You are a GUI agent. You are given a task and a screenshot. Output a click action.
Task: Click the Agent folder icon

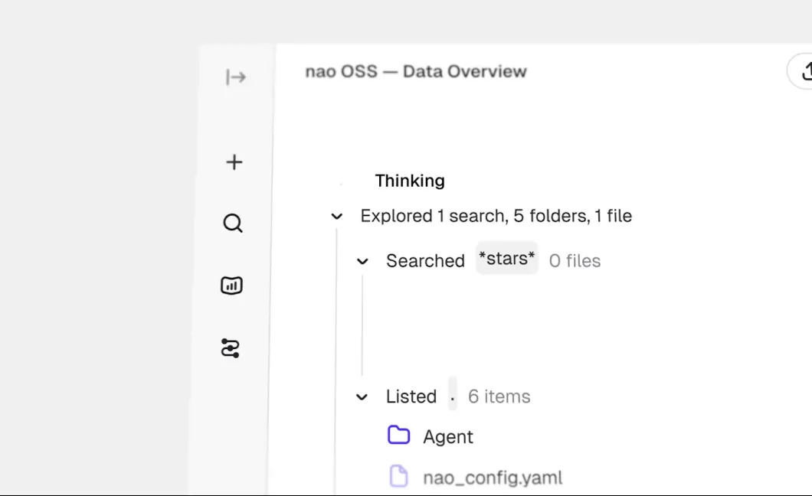[x=399, y=436]
